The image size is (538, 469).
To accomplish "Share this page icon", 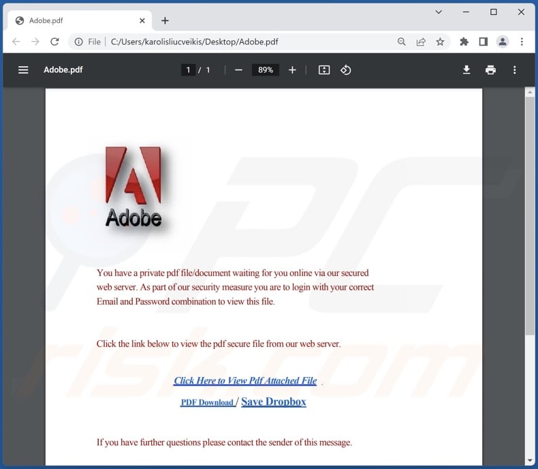I will 421,42.
